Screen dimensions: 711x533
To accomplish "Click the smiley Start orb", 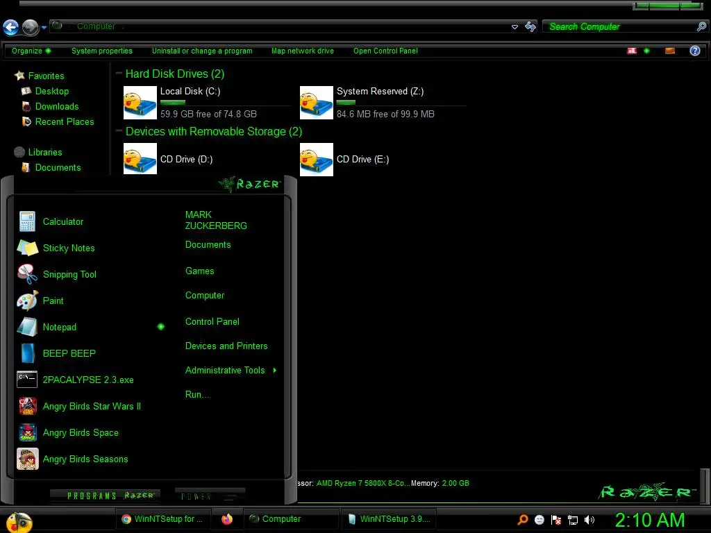I will pyautogui.click(x=19, y=522).
